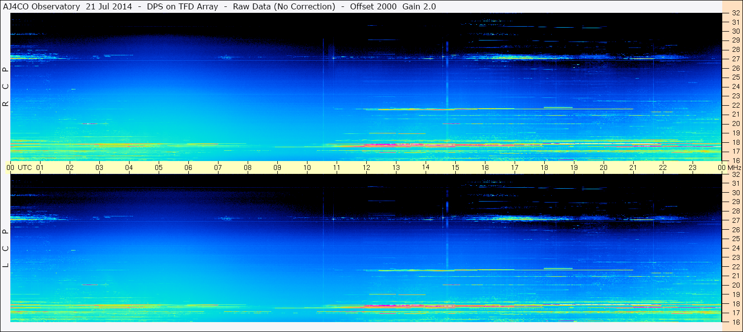The width and height of the screenshot is (743, 332).
Task: Click the 27 MHz tick on LCP frequency scale
Action: (x=736, y=220)
